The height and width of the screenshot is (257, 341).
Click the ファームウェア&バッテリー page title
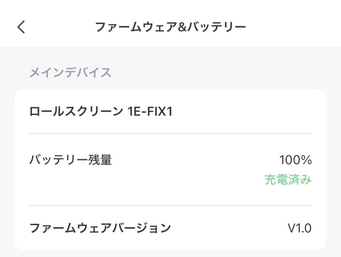tap(170, 27)
